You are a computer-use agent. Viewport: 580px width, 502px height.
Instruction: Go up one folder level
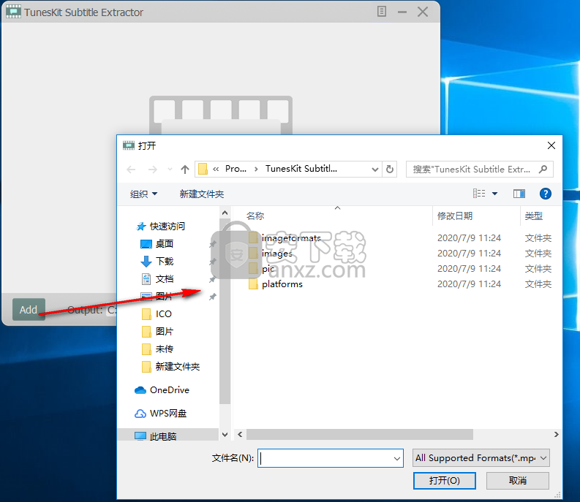[x=185, y=170]
